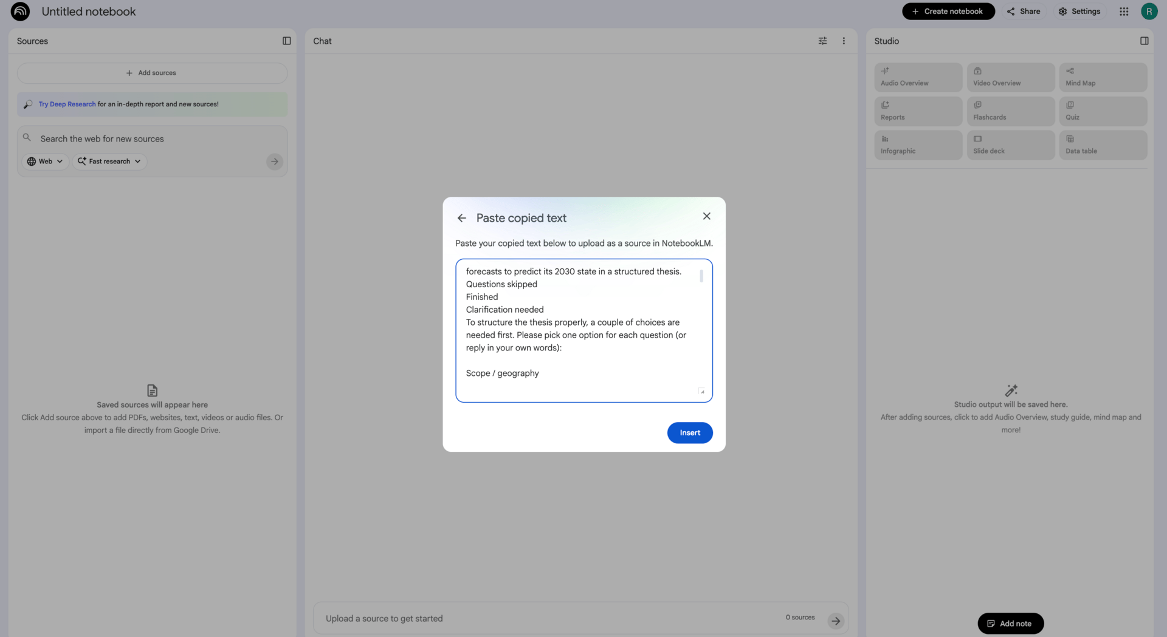Open the Audio Overview generator
This screenshot has width=1167, height=637.
917,77
